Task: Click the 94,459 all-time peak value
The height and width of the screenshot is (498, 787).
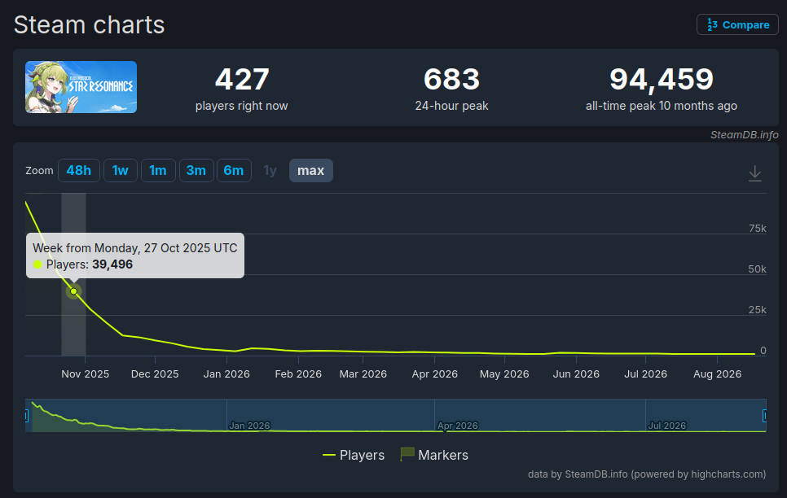Action: (x=661, y=79)
